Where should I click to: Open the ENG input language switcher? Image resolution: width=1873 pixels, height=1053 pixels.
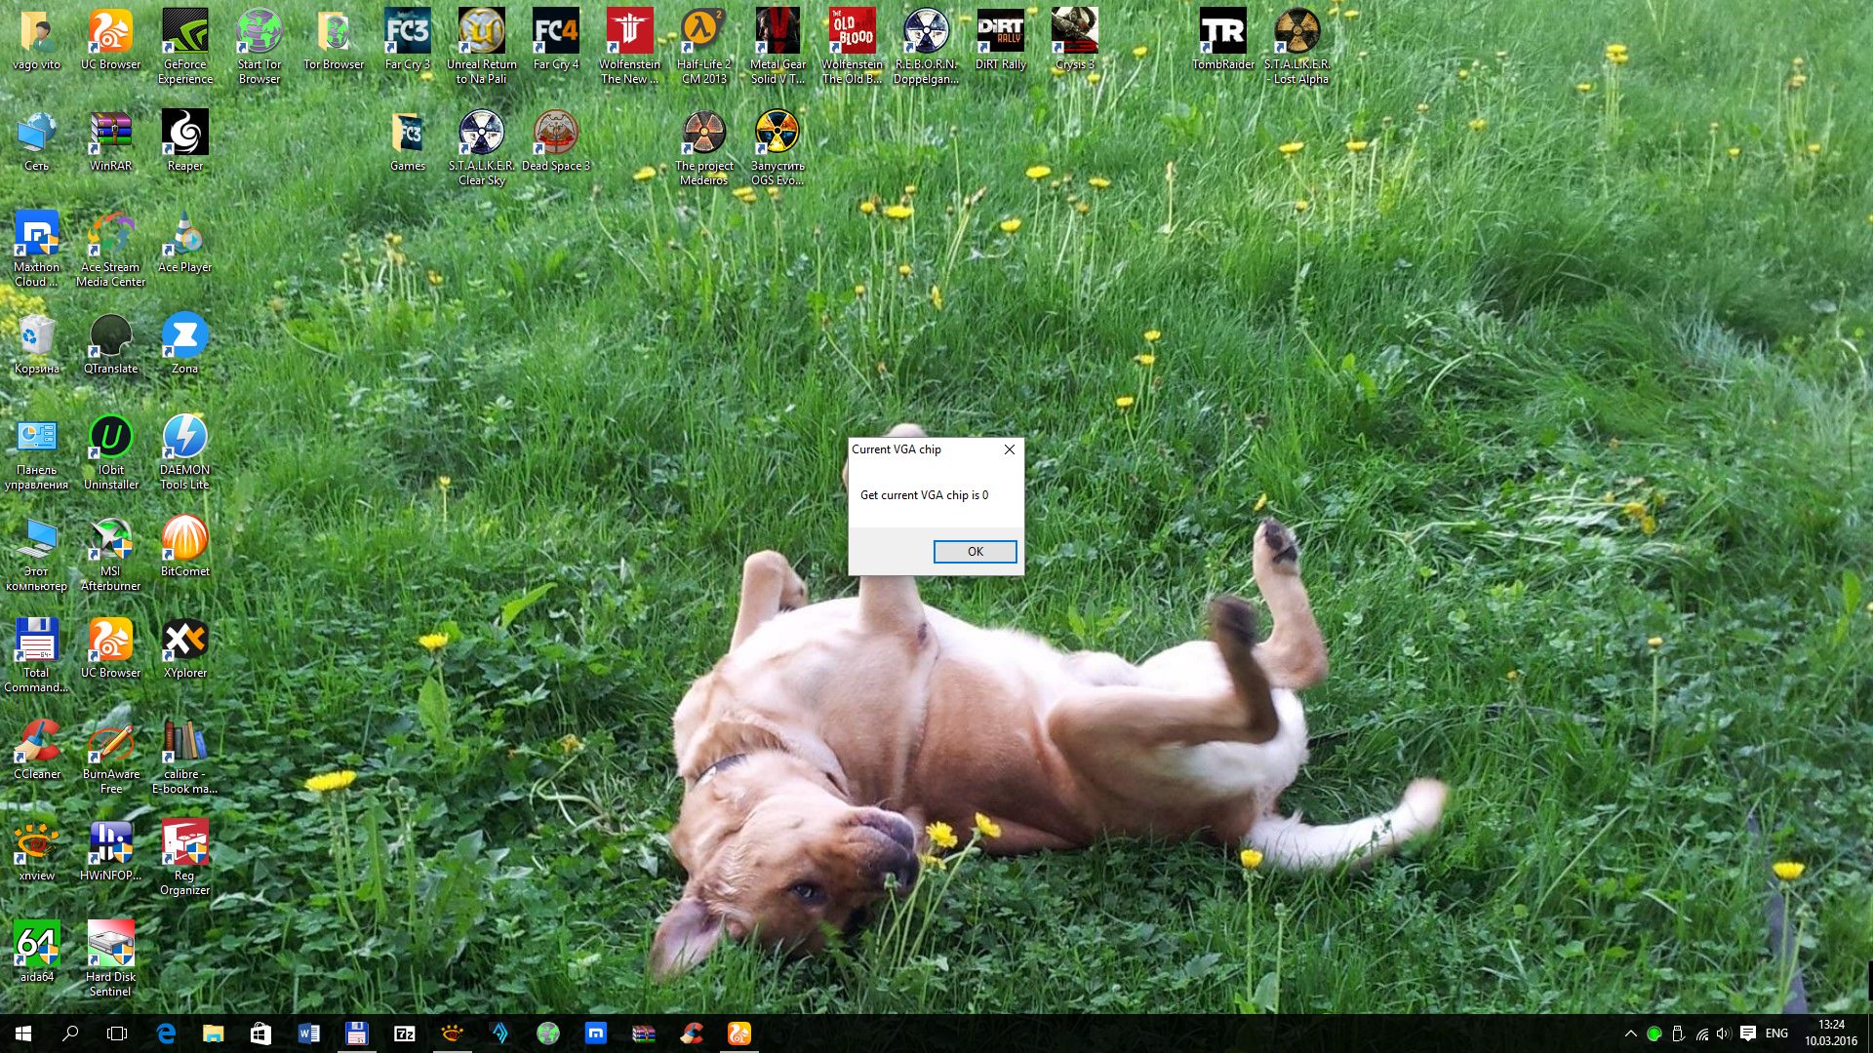(x=1776, y=1033)
